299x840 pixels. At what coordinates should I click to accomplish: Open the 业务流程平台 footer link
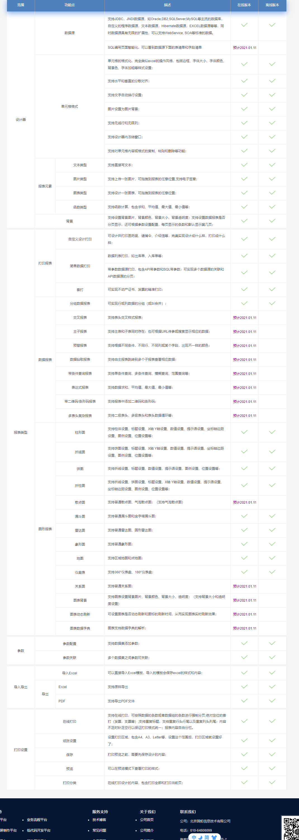pos(37,820)
